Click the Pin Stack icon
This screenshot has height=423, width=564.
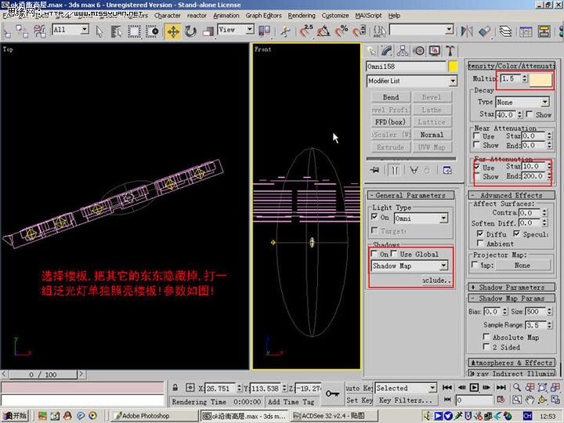pos(374,170)
